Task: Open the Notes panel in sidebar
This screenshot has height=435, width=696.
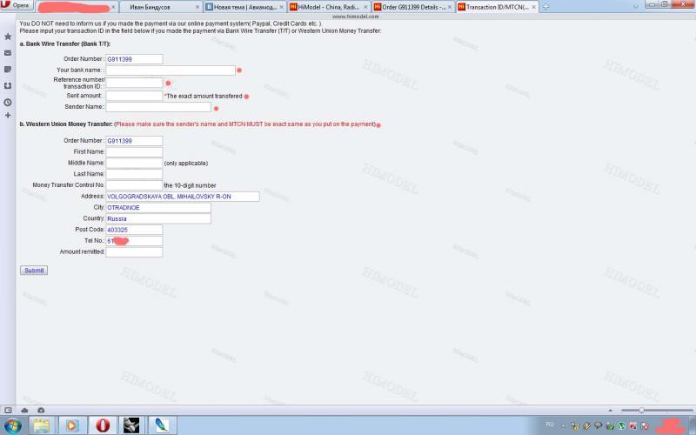Action: (x=8, y=69)
